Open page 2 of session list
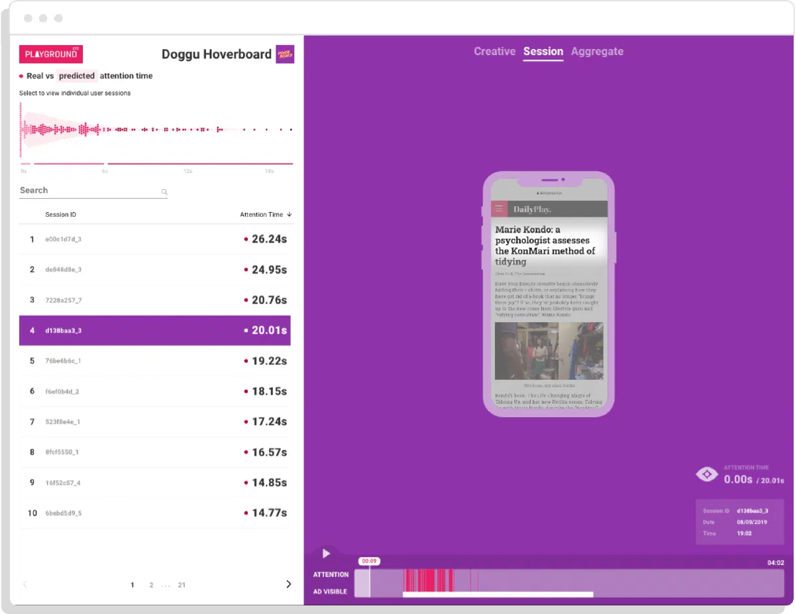 click(x=151, y=585)
